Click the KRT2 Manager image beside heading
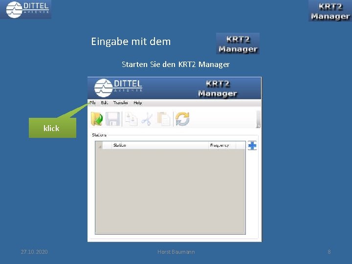Screen dimensions: 352x264 [238, 44]
